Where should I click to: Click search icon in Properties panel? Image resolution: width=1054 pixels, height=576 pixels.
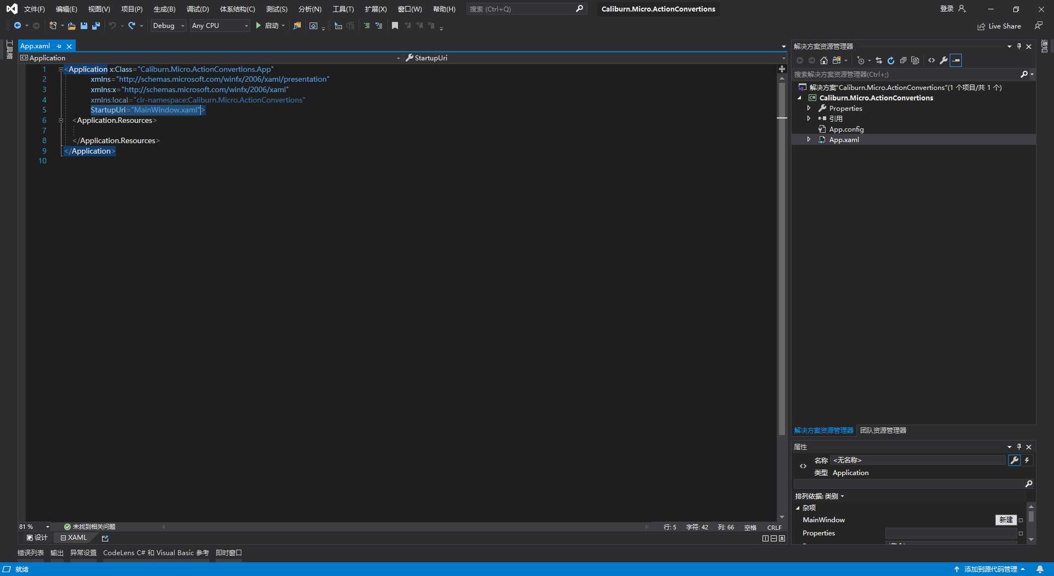pos(1029,484)
